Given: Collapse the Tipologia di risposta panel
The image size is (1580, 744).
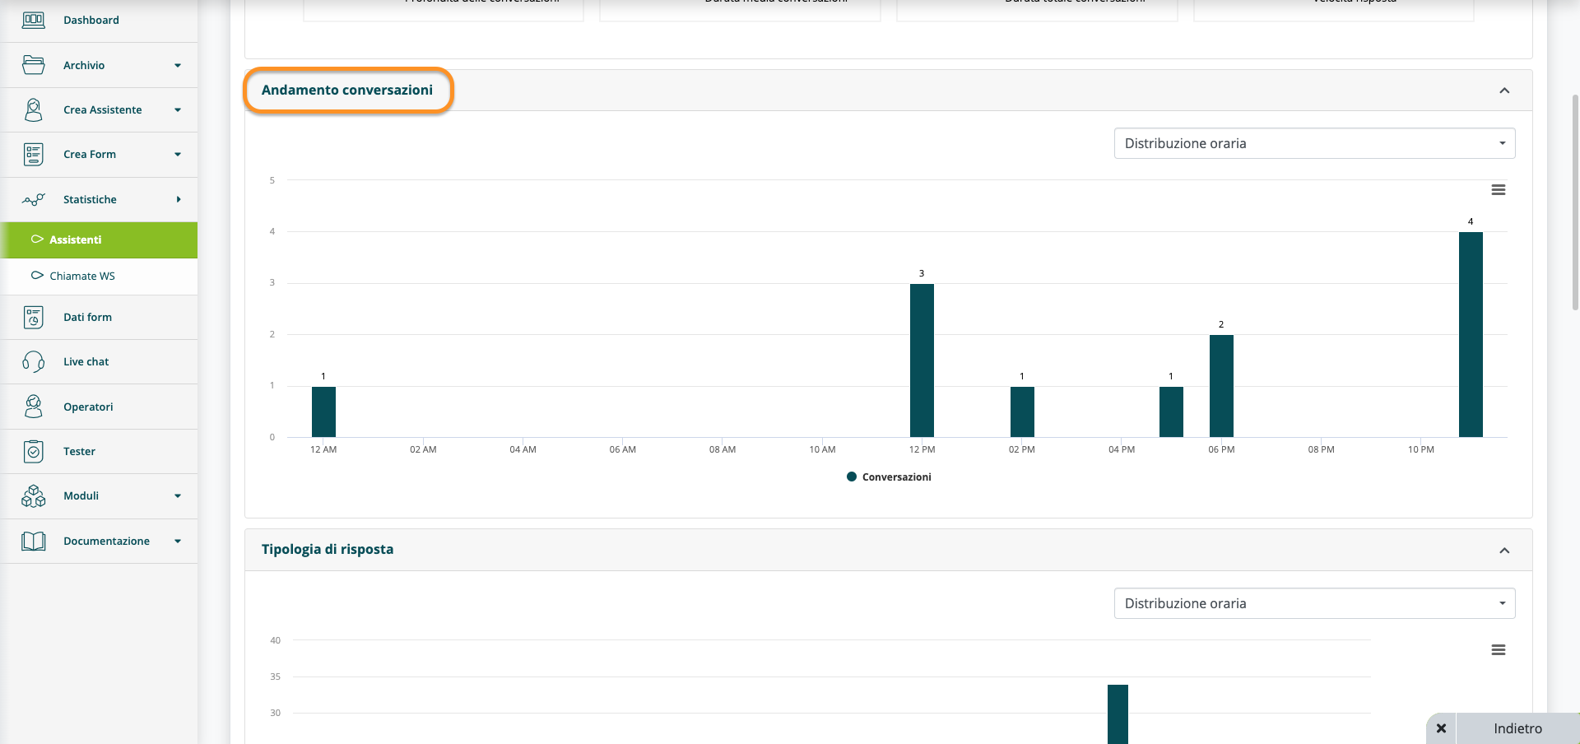Looking at the screenshot, I should pos(1504,551).
